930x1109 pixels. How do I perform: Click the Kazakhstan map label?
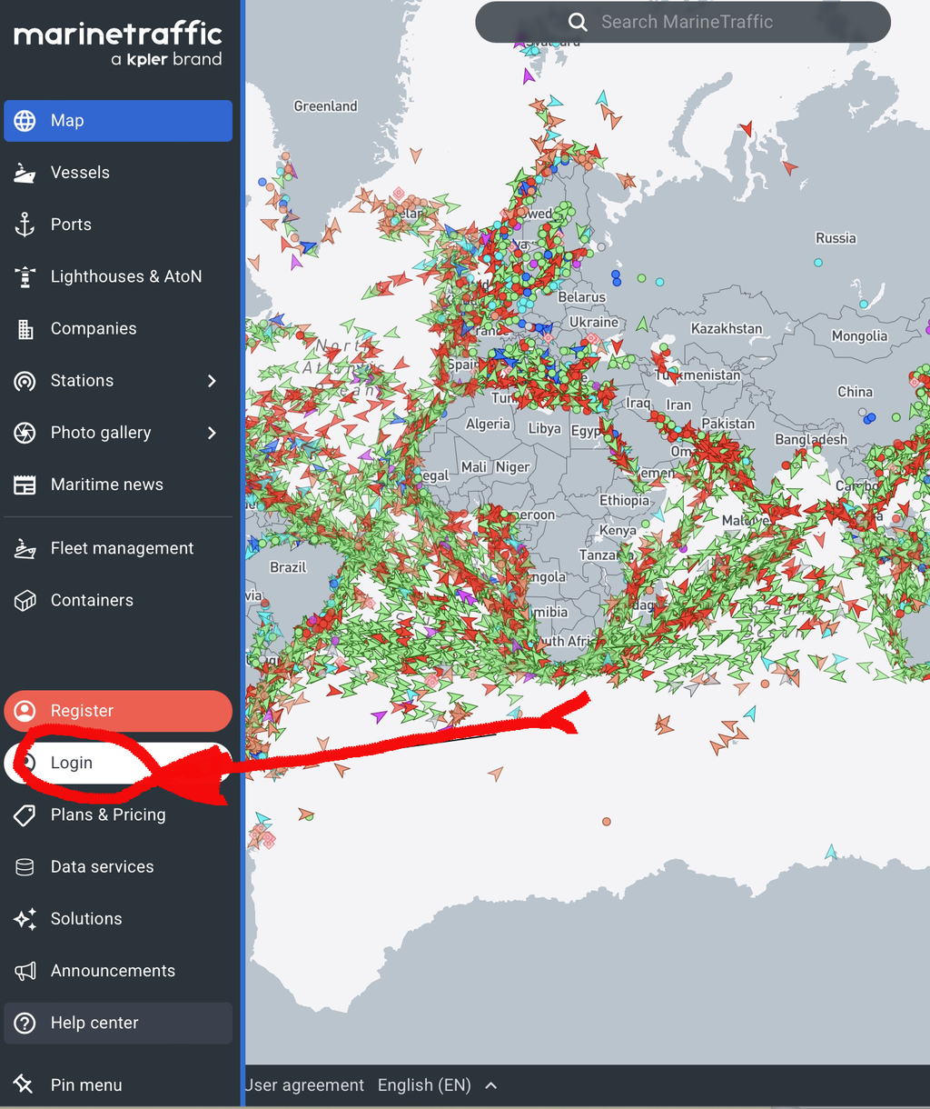727,328
